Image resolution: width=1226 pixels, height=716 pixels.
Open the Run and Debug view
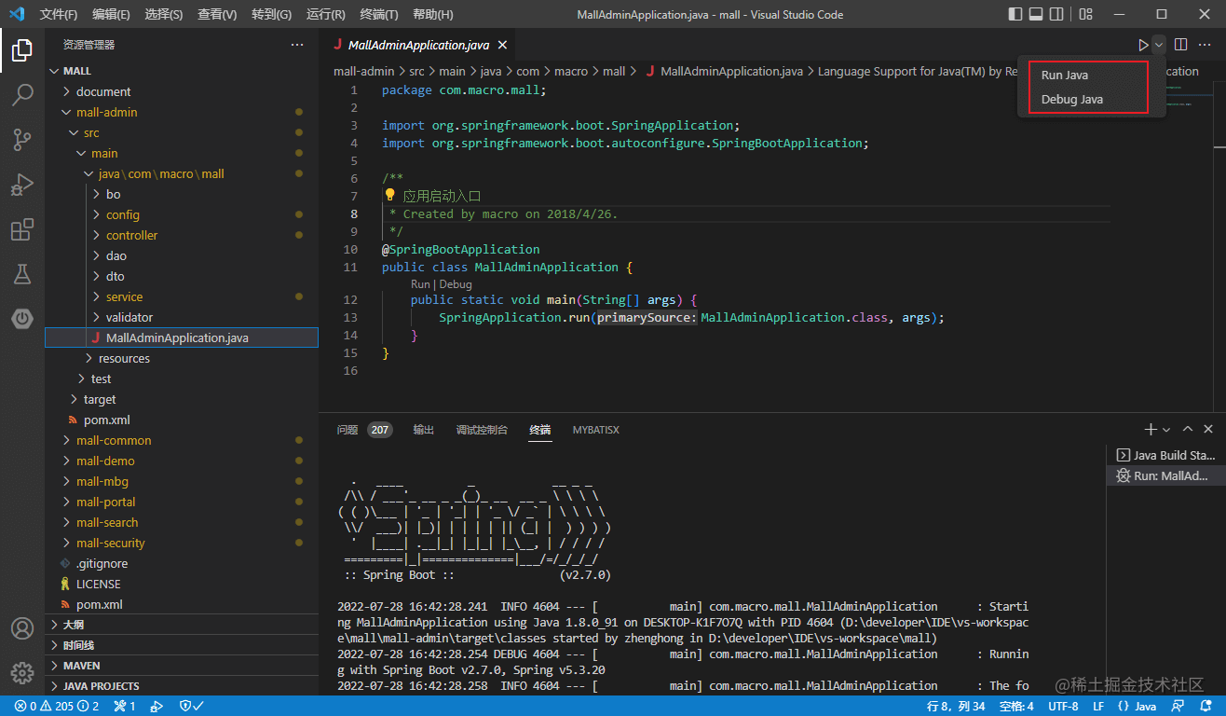(22, 185)
